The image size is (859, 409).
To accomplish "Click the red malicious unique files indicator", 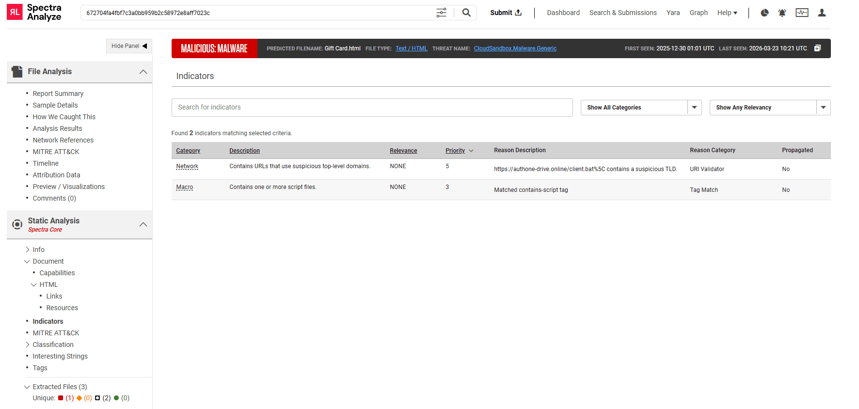I will click(x=61, y=398).
